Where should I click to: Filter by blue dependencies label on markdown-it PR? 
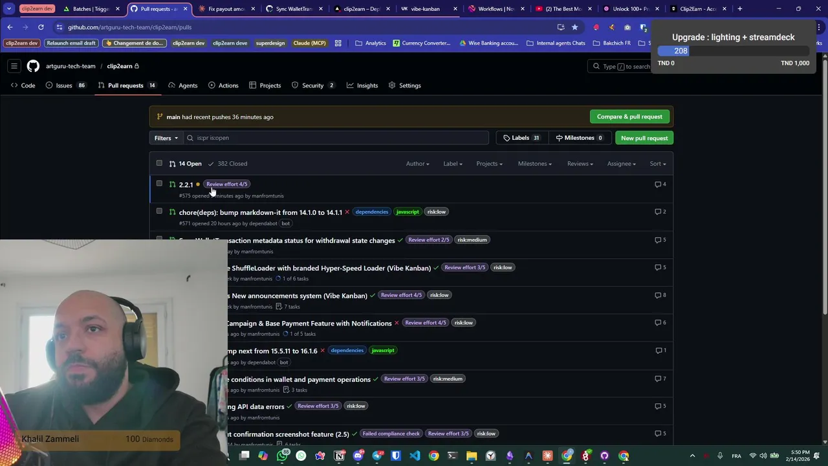371,212
